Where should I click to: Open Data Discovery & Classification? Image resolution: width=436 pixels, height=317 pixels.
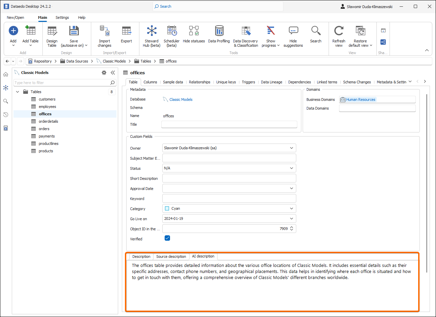246,31
